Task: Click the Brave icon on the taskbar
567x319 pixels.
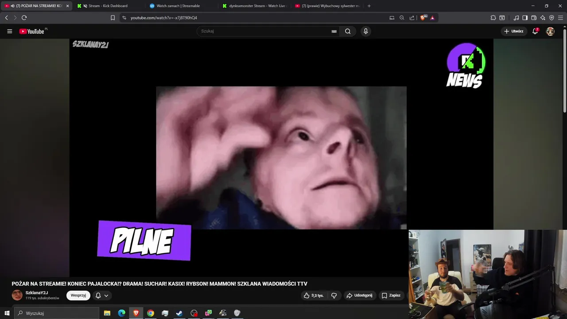Action: pos(136,313)
